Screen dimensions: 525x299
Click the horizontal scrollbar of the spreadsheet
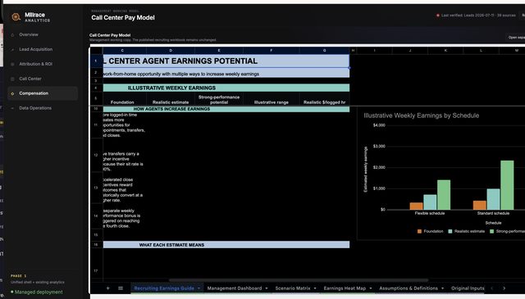pyautogui.click(x=299, y=280)
